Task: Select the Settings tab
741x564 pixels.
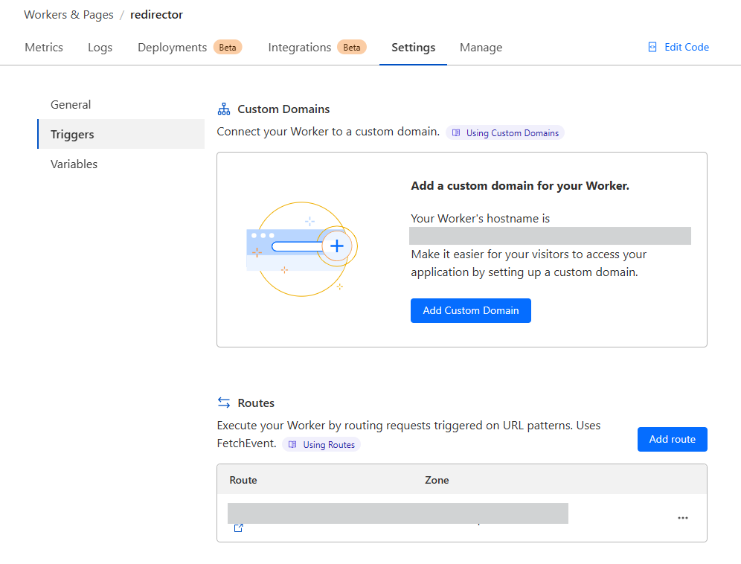Action: pyautogui.click(x=413, y=48)
